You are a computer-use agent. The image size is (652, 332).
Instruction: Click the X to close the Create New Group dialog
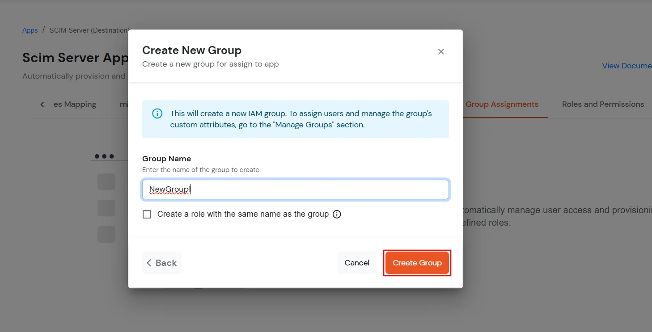pyautogui.click(x=440, y=51)
